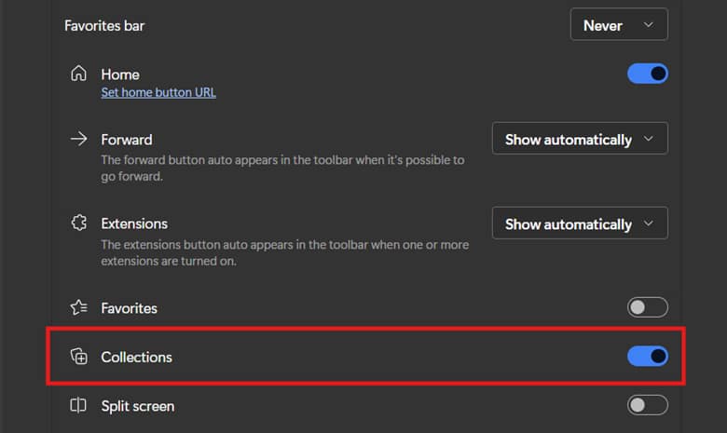The height and width of the screenshot is (433, 727).
Task: Open the Extensions Show automatically dropdown
Action: [x=580, y=223]
